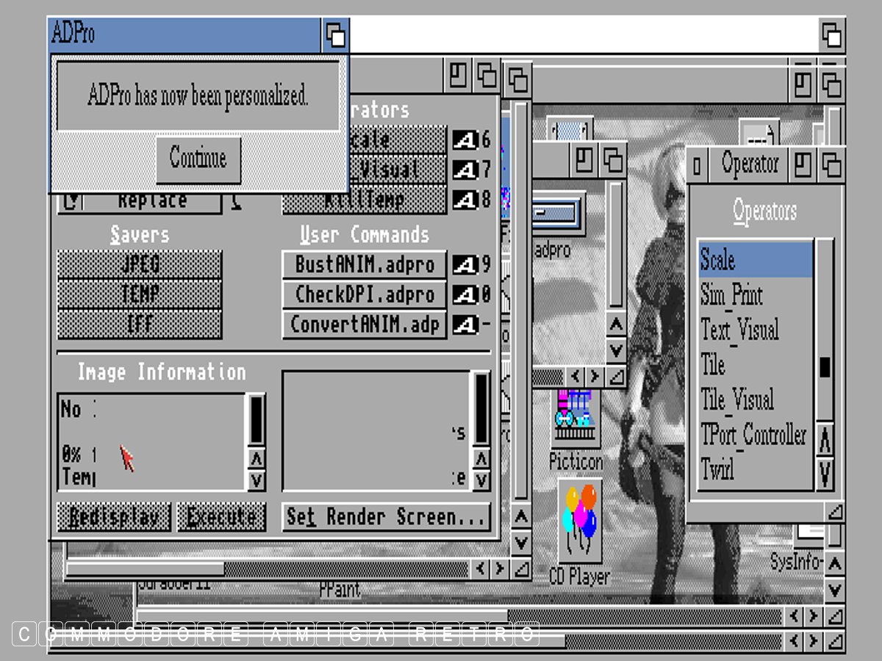Screen dimensions: 882x661
Task: Click the hotkey icon beside CheckDPI.adpro
Action: (465, 295)
